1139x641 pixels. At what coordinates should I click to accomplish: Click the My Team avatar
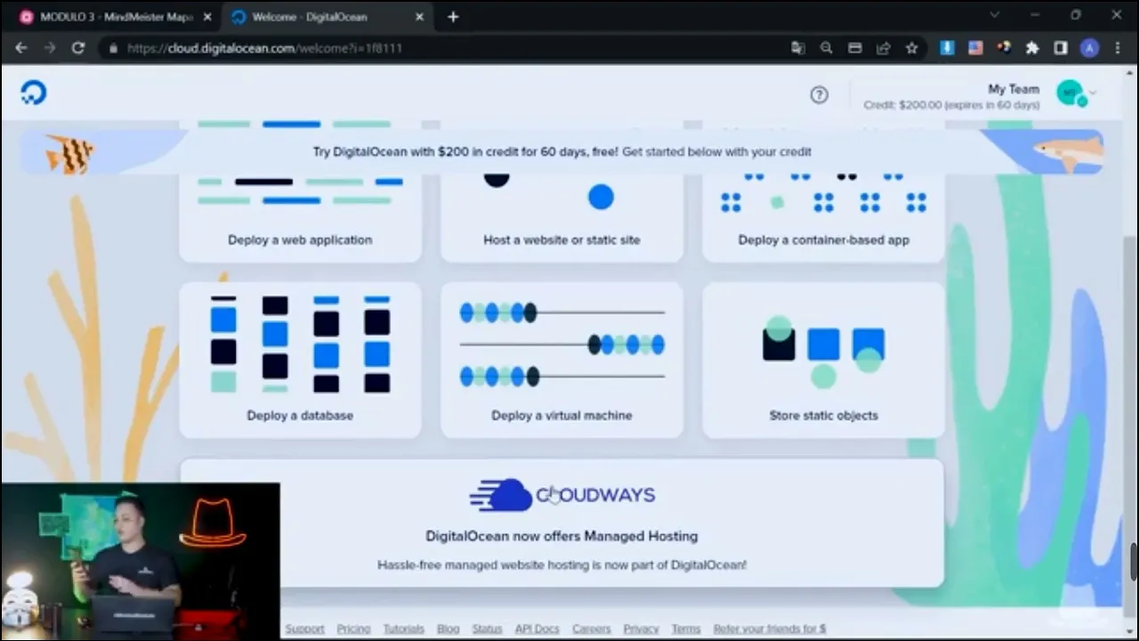(x=1070, y=93)
